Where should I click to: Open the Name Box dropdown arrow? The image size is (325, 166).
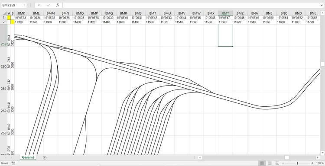tap(24, 5)
